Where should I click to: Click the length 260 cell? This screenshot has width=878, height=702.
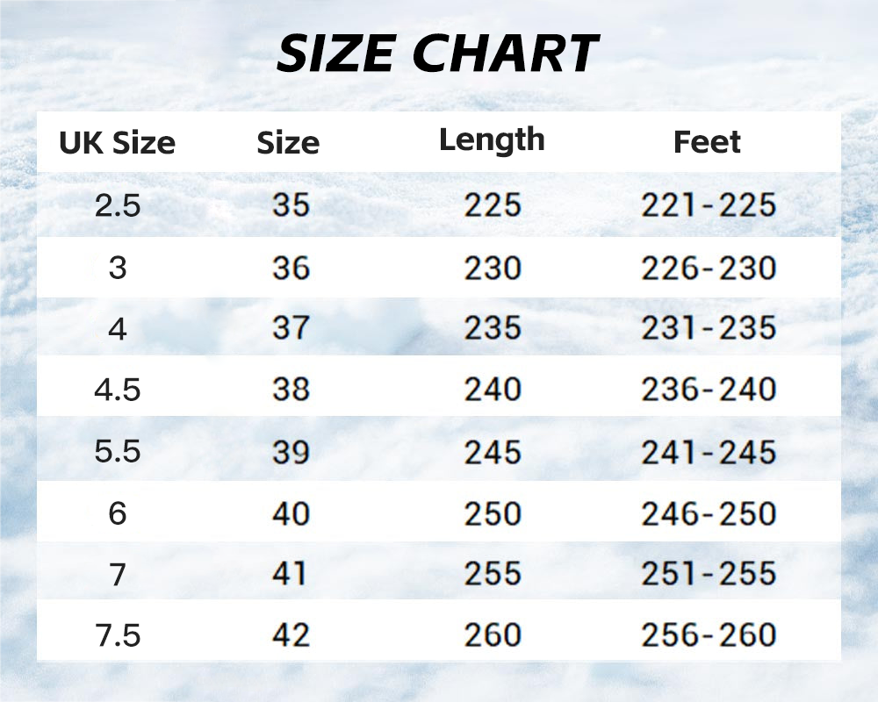(493, 634)
